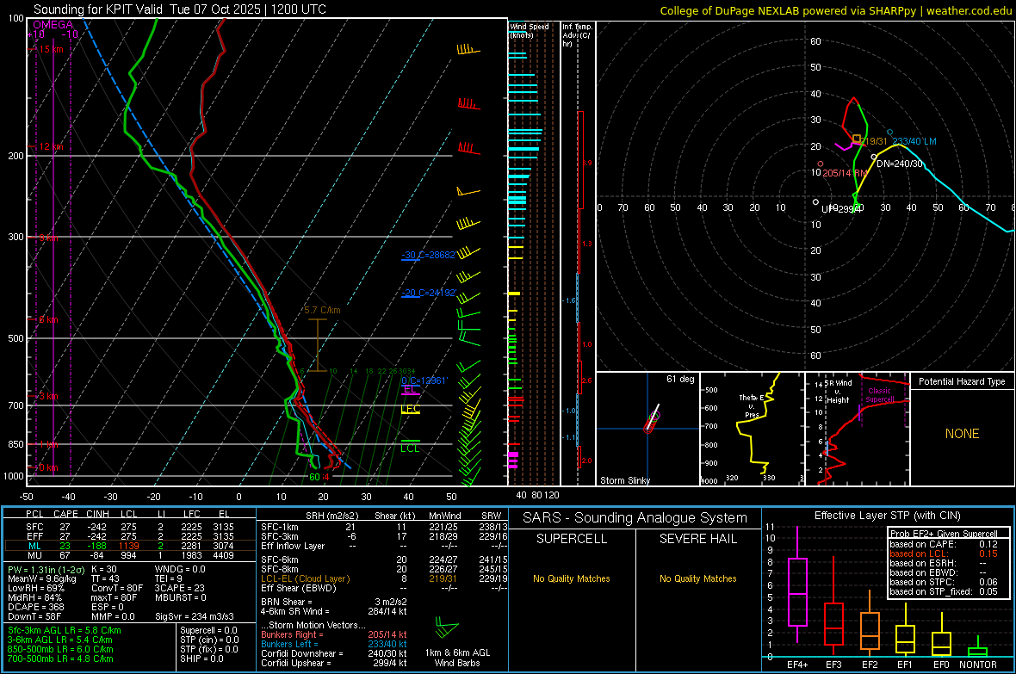
Task: Click the OMEGA label
Action: tap(53, 25)
